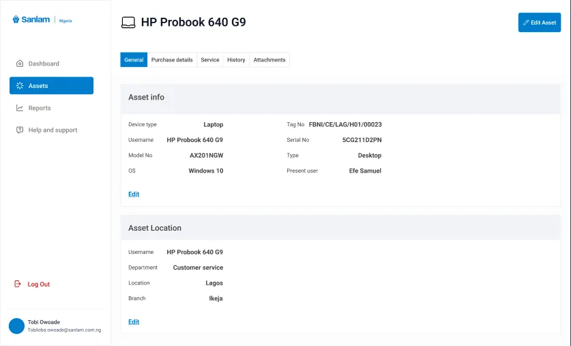Click the Username value in Asset info
Viewport: 571px width, 346px height.
point(195,140)
